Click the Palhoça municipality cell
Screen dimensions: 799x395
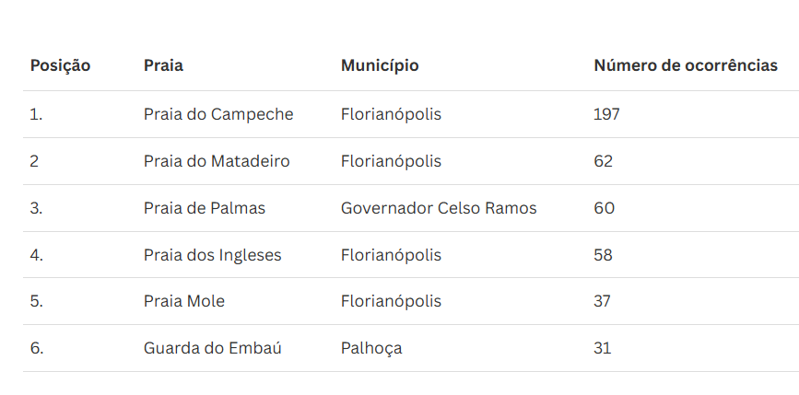[371, 348]
